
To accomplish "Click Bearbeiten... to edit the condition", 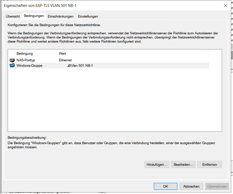I will [183, 165].
